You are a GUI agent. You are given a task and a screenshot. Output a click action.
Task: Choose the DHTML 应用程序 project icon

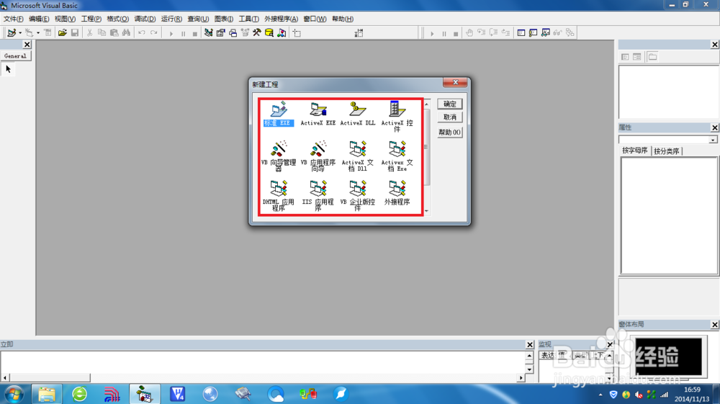278,196
